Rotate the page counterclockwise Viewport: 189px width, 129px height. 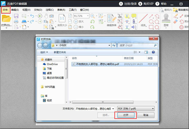92,22
